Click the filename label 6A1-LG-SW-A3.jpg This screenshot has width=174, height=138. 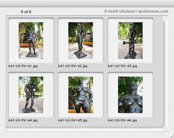coord(122,66)
